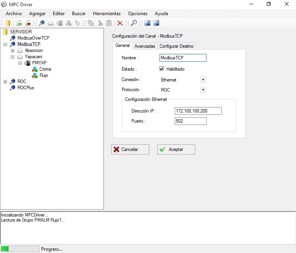Screen dimensions: 296x253
Task: Click the MPC Driver title bar icon
Action: 4,4
